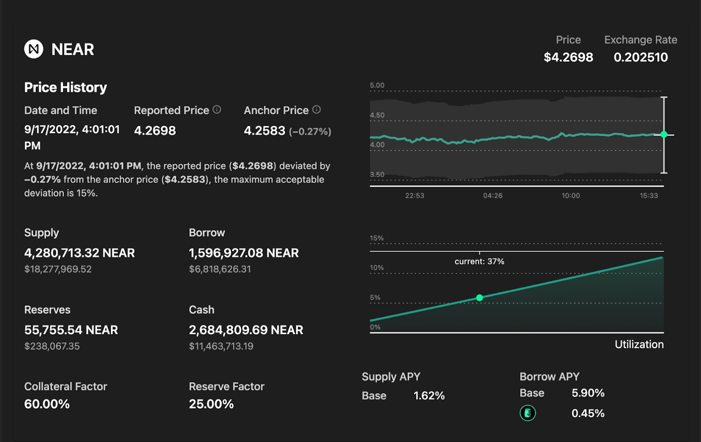Screen dimensions: 701x442
Task: Click the 1.62% Supply APY base rate
Action: (429, 395)
